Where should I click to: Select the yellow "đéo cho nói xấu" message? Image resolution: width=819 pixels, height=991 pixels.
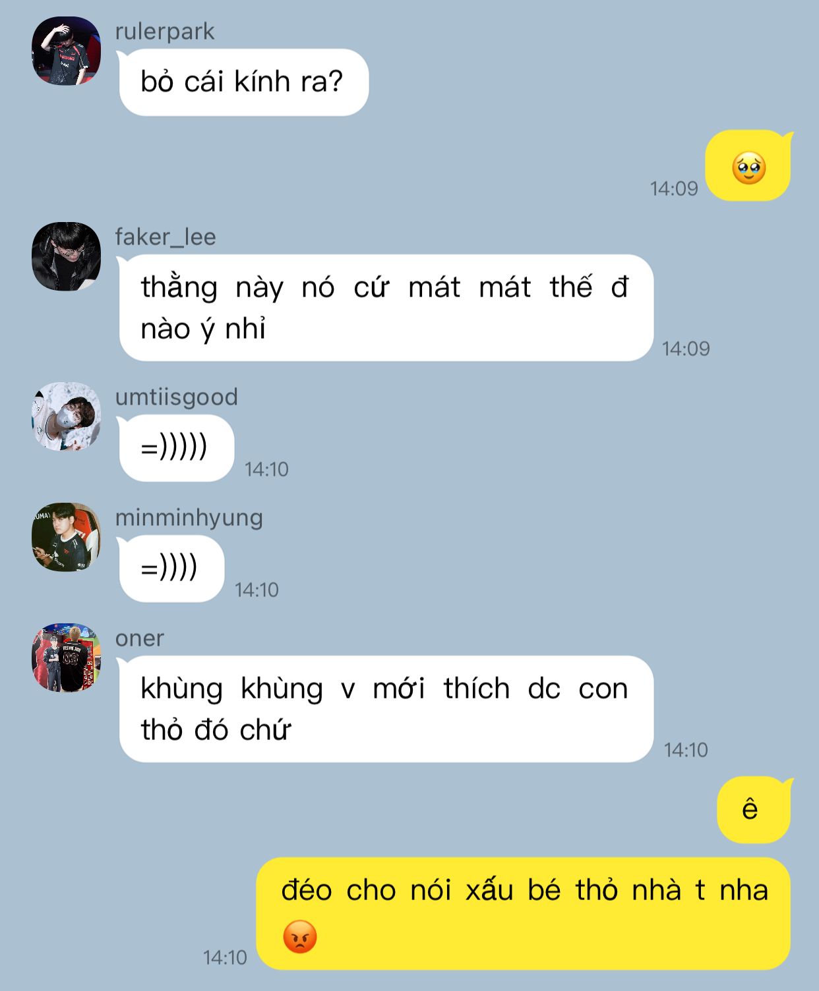[523, 913]
